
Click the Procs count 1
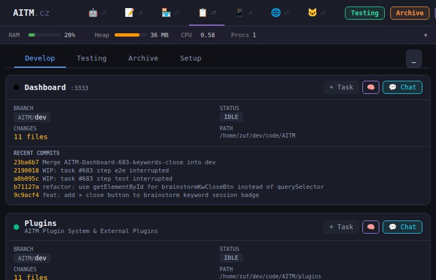click(x=254, y=35)
